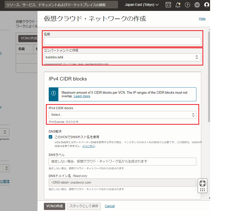Screen dimensions: 238x211
Task: Open the notifications bell icon
Action: 178,5
